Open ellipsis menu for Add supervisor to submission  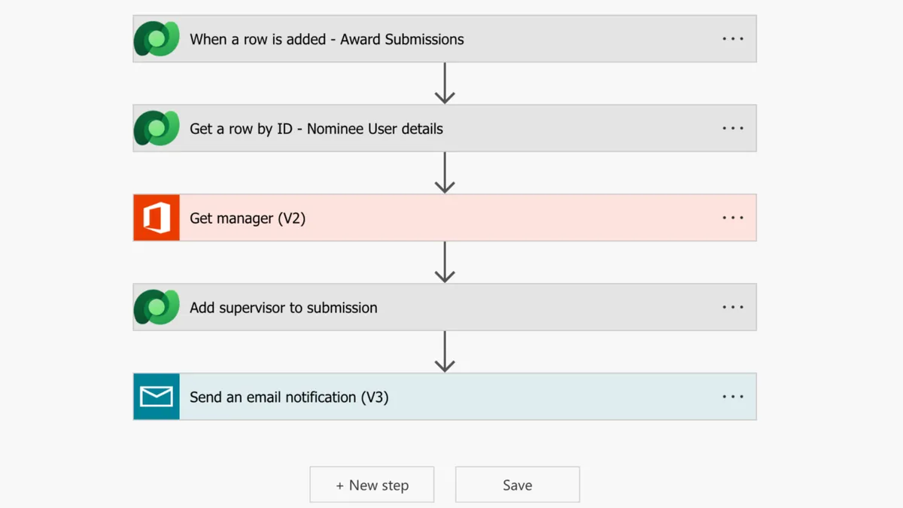click(733, 307)
